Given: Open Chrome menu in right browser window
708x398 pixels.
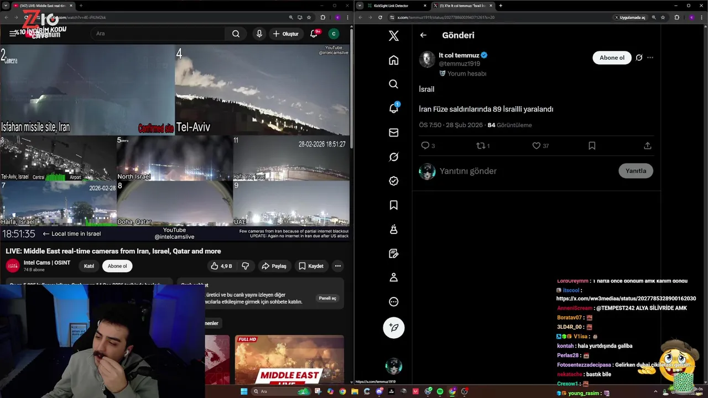Looking at the screenshot, I should tap(702, 17).
